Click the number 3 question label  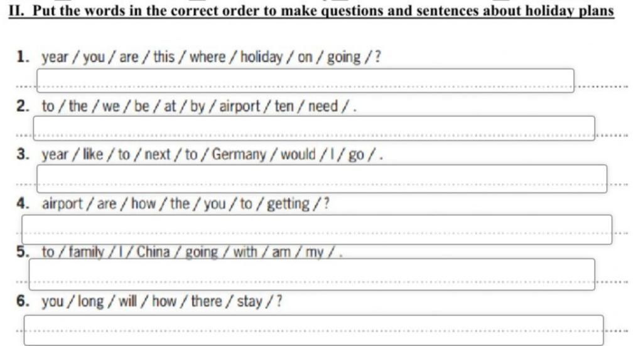(x=23, y=154)
